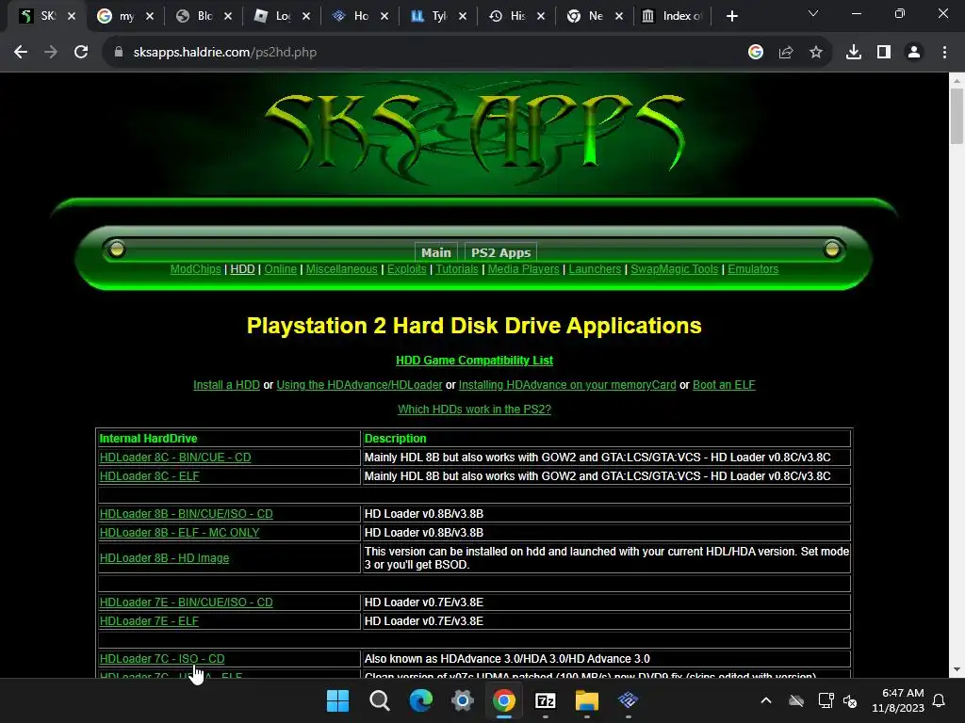Open Chrome profile avatar icon

click(914, 53)
